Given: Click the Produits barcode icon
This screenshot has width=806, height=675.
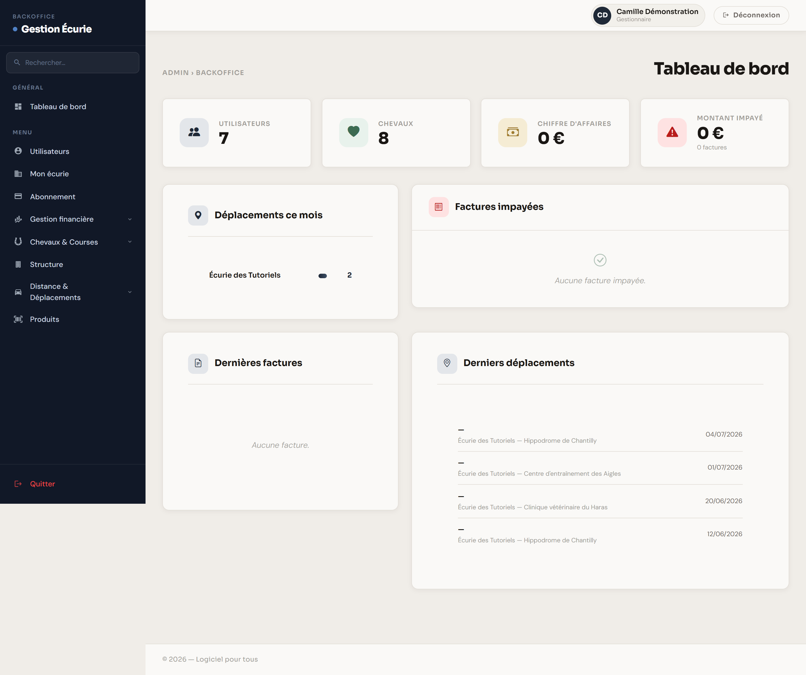Looking at the screenshot, I should click(x=18, y=319).
